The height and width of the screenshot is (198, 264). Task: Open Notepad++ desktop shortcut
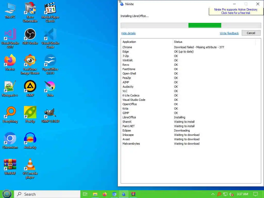(x=10, y=89)
